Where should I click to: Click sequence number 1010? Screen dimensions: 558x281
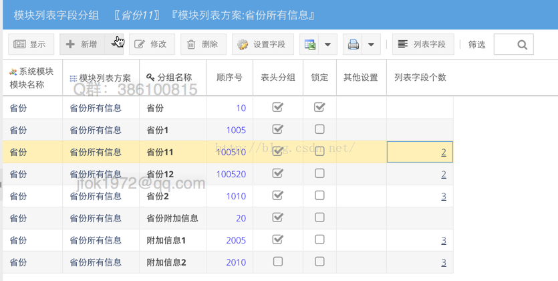coord(236,197)
